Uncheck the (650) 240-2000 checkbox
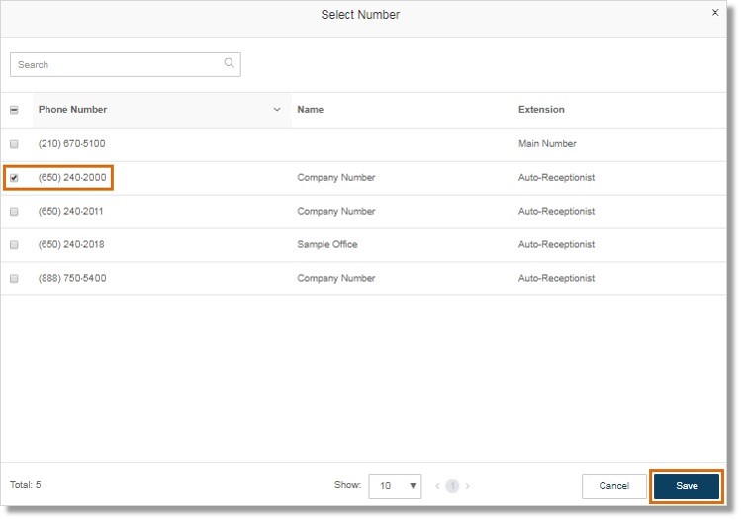 14,178
